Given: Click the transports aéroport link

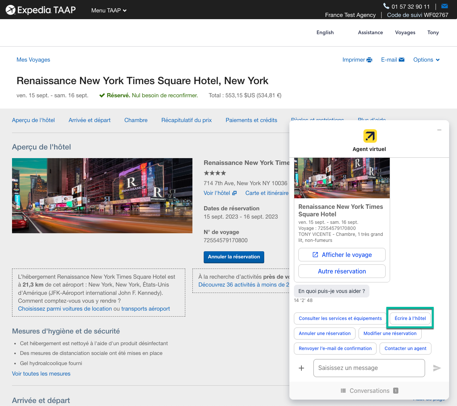Looking at the screenshot, I should pyautogui.click(x=145, y=309).
